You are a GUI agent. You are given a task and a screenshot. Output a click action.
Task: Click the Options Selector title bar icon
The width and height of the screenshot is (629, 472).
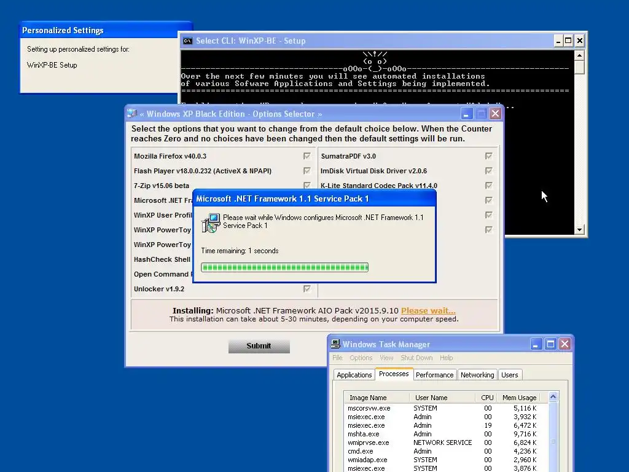(132, 114)
